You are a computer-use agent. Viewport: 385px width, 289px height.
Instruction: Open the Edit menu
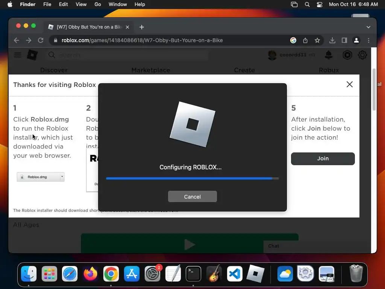point(63,5)
